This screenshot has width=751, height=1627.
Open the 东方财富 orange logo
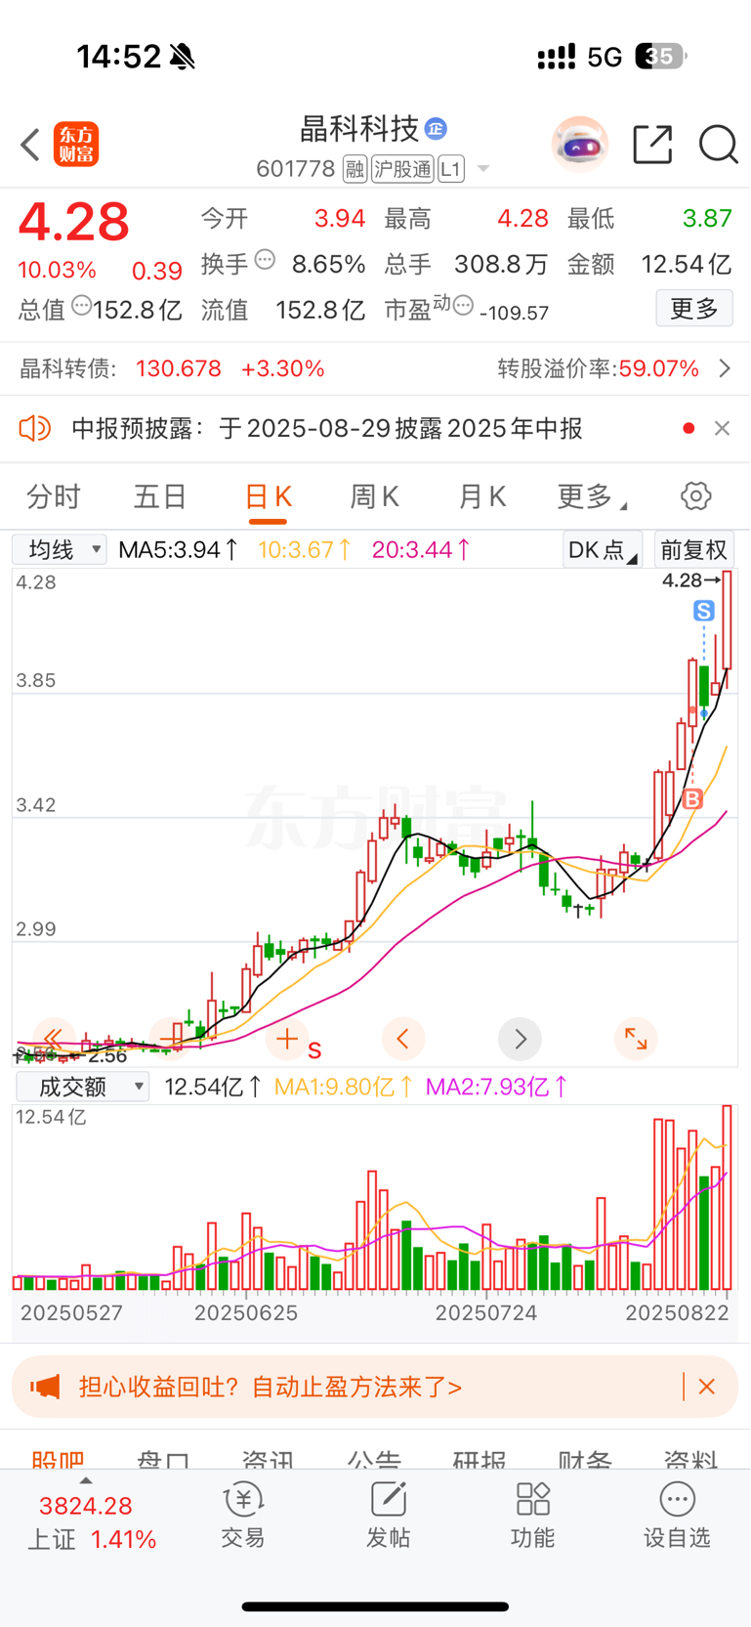[x=76, y=145]
